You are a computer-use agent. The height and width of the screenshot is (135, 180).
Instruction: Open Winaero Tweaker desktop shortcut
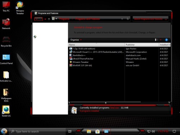click(20, 8)
